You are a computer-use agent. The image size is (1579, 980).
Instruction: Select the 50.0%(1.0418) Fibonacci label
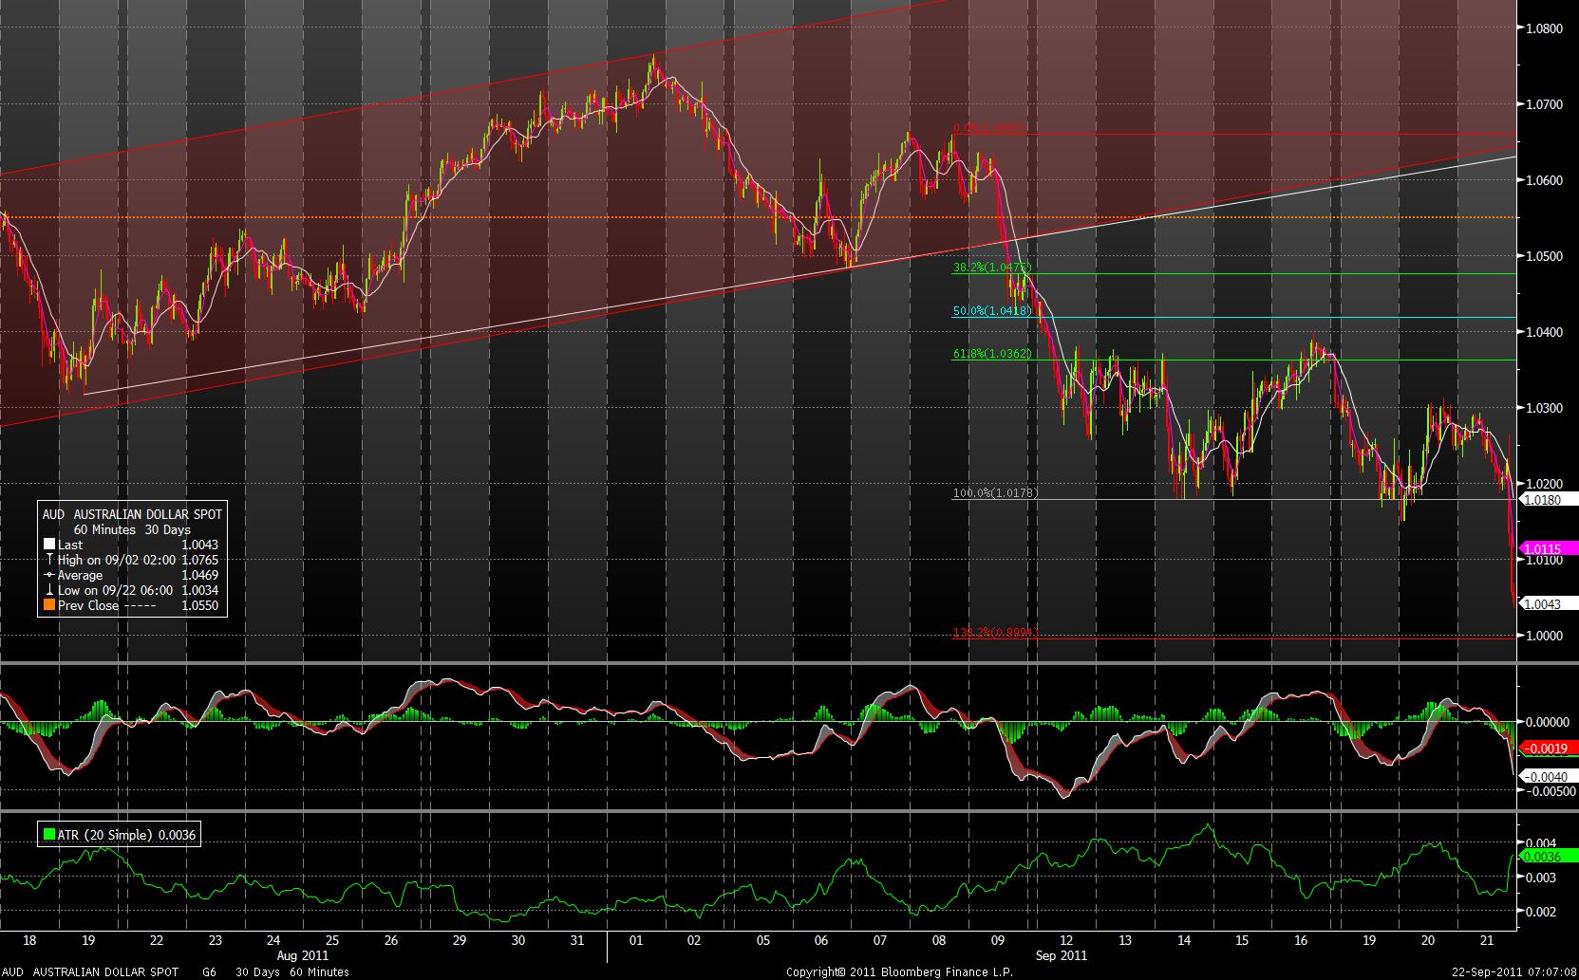tap(992, 311)
